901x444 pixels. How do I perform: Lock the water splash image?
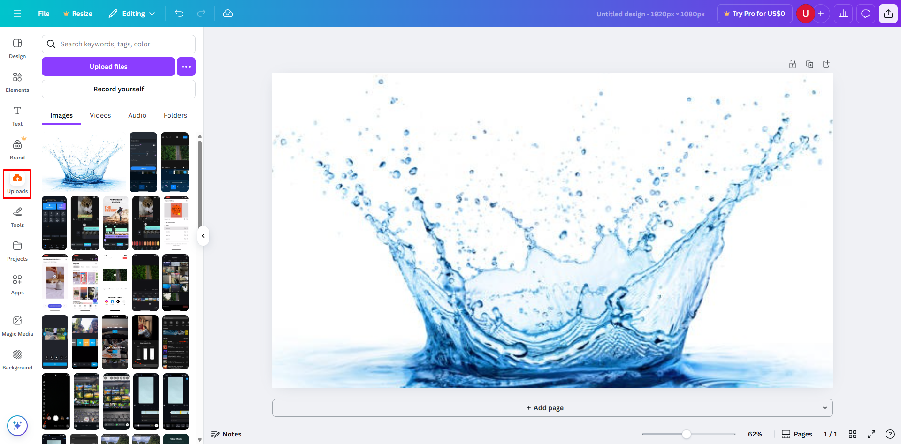coord(792,64)
